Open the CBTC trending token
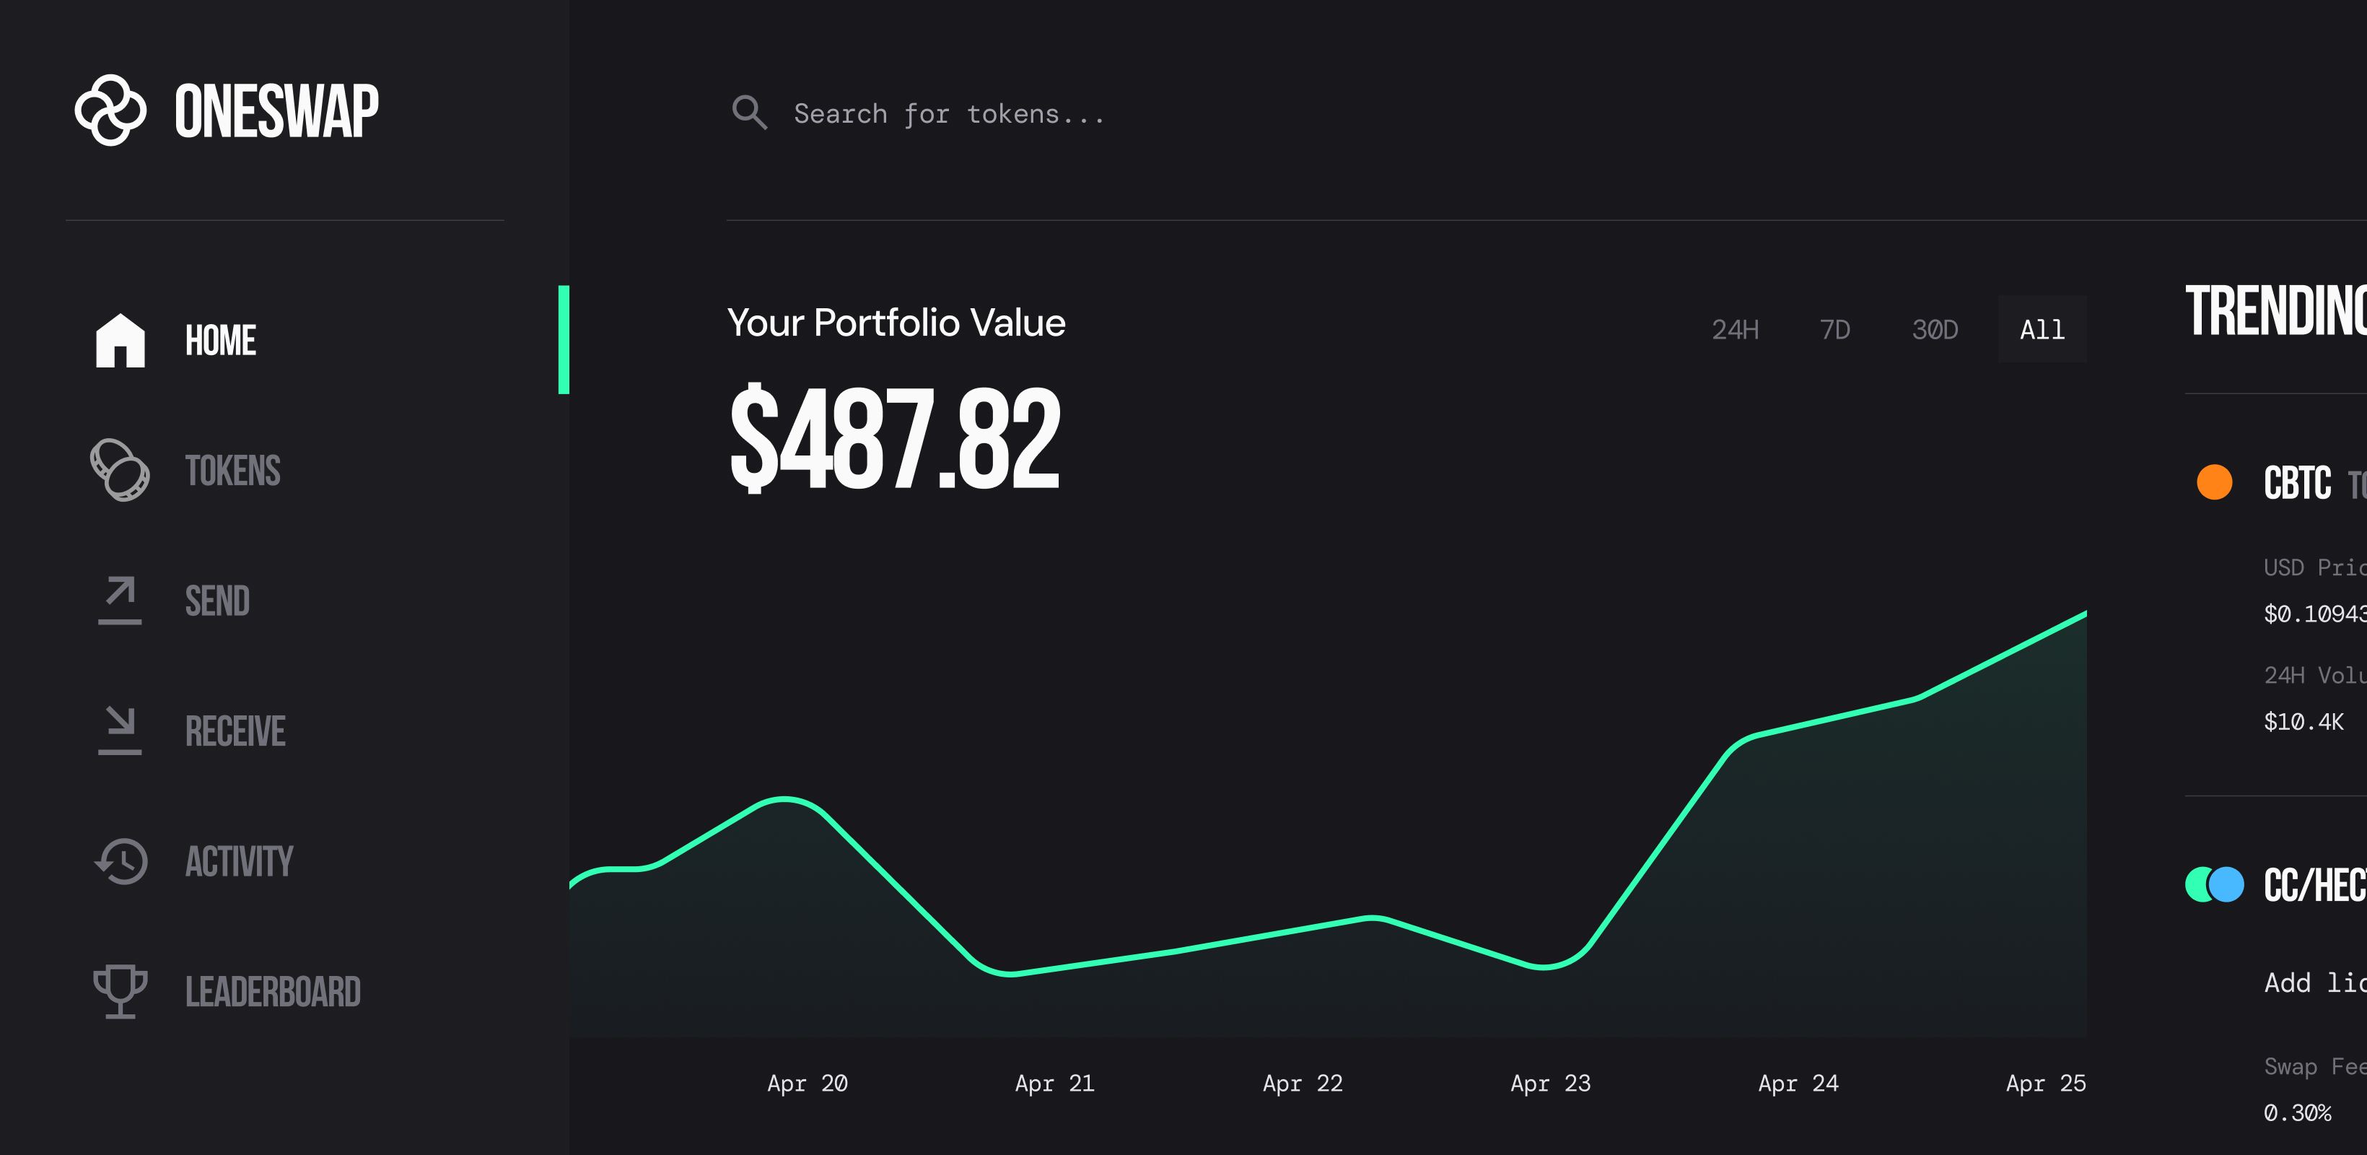The image size is (2367, 1155). pos(2297,484)
